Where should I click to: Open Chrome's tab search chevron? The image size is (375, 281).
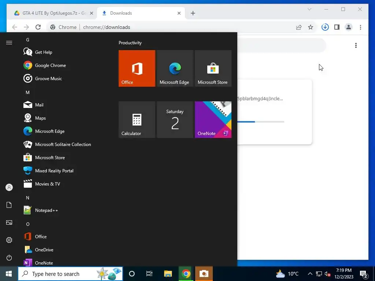pyautogui.click(x=309, y=9)
